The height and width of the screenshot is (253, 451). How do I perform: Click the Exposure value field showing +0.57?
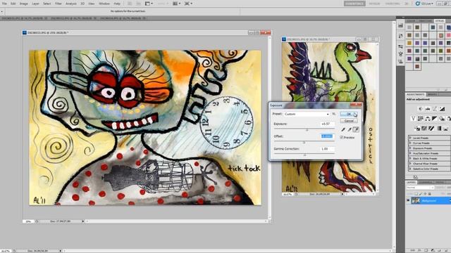point(327,124)
